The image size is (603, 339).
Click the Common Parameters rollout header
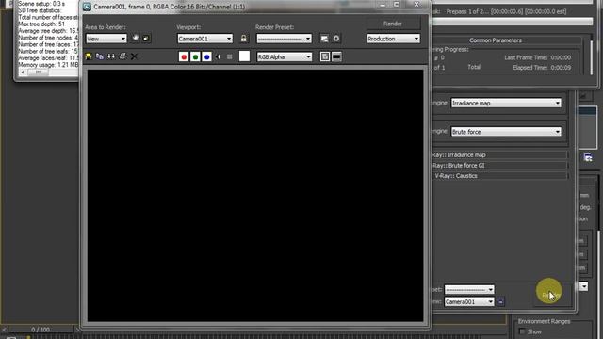point(496,40)
